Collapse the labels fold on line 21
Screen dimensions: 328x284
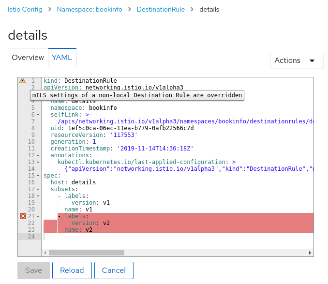pos(38,216)
